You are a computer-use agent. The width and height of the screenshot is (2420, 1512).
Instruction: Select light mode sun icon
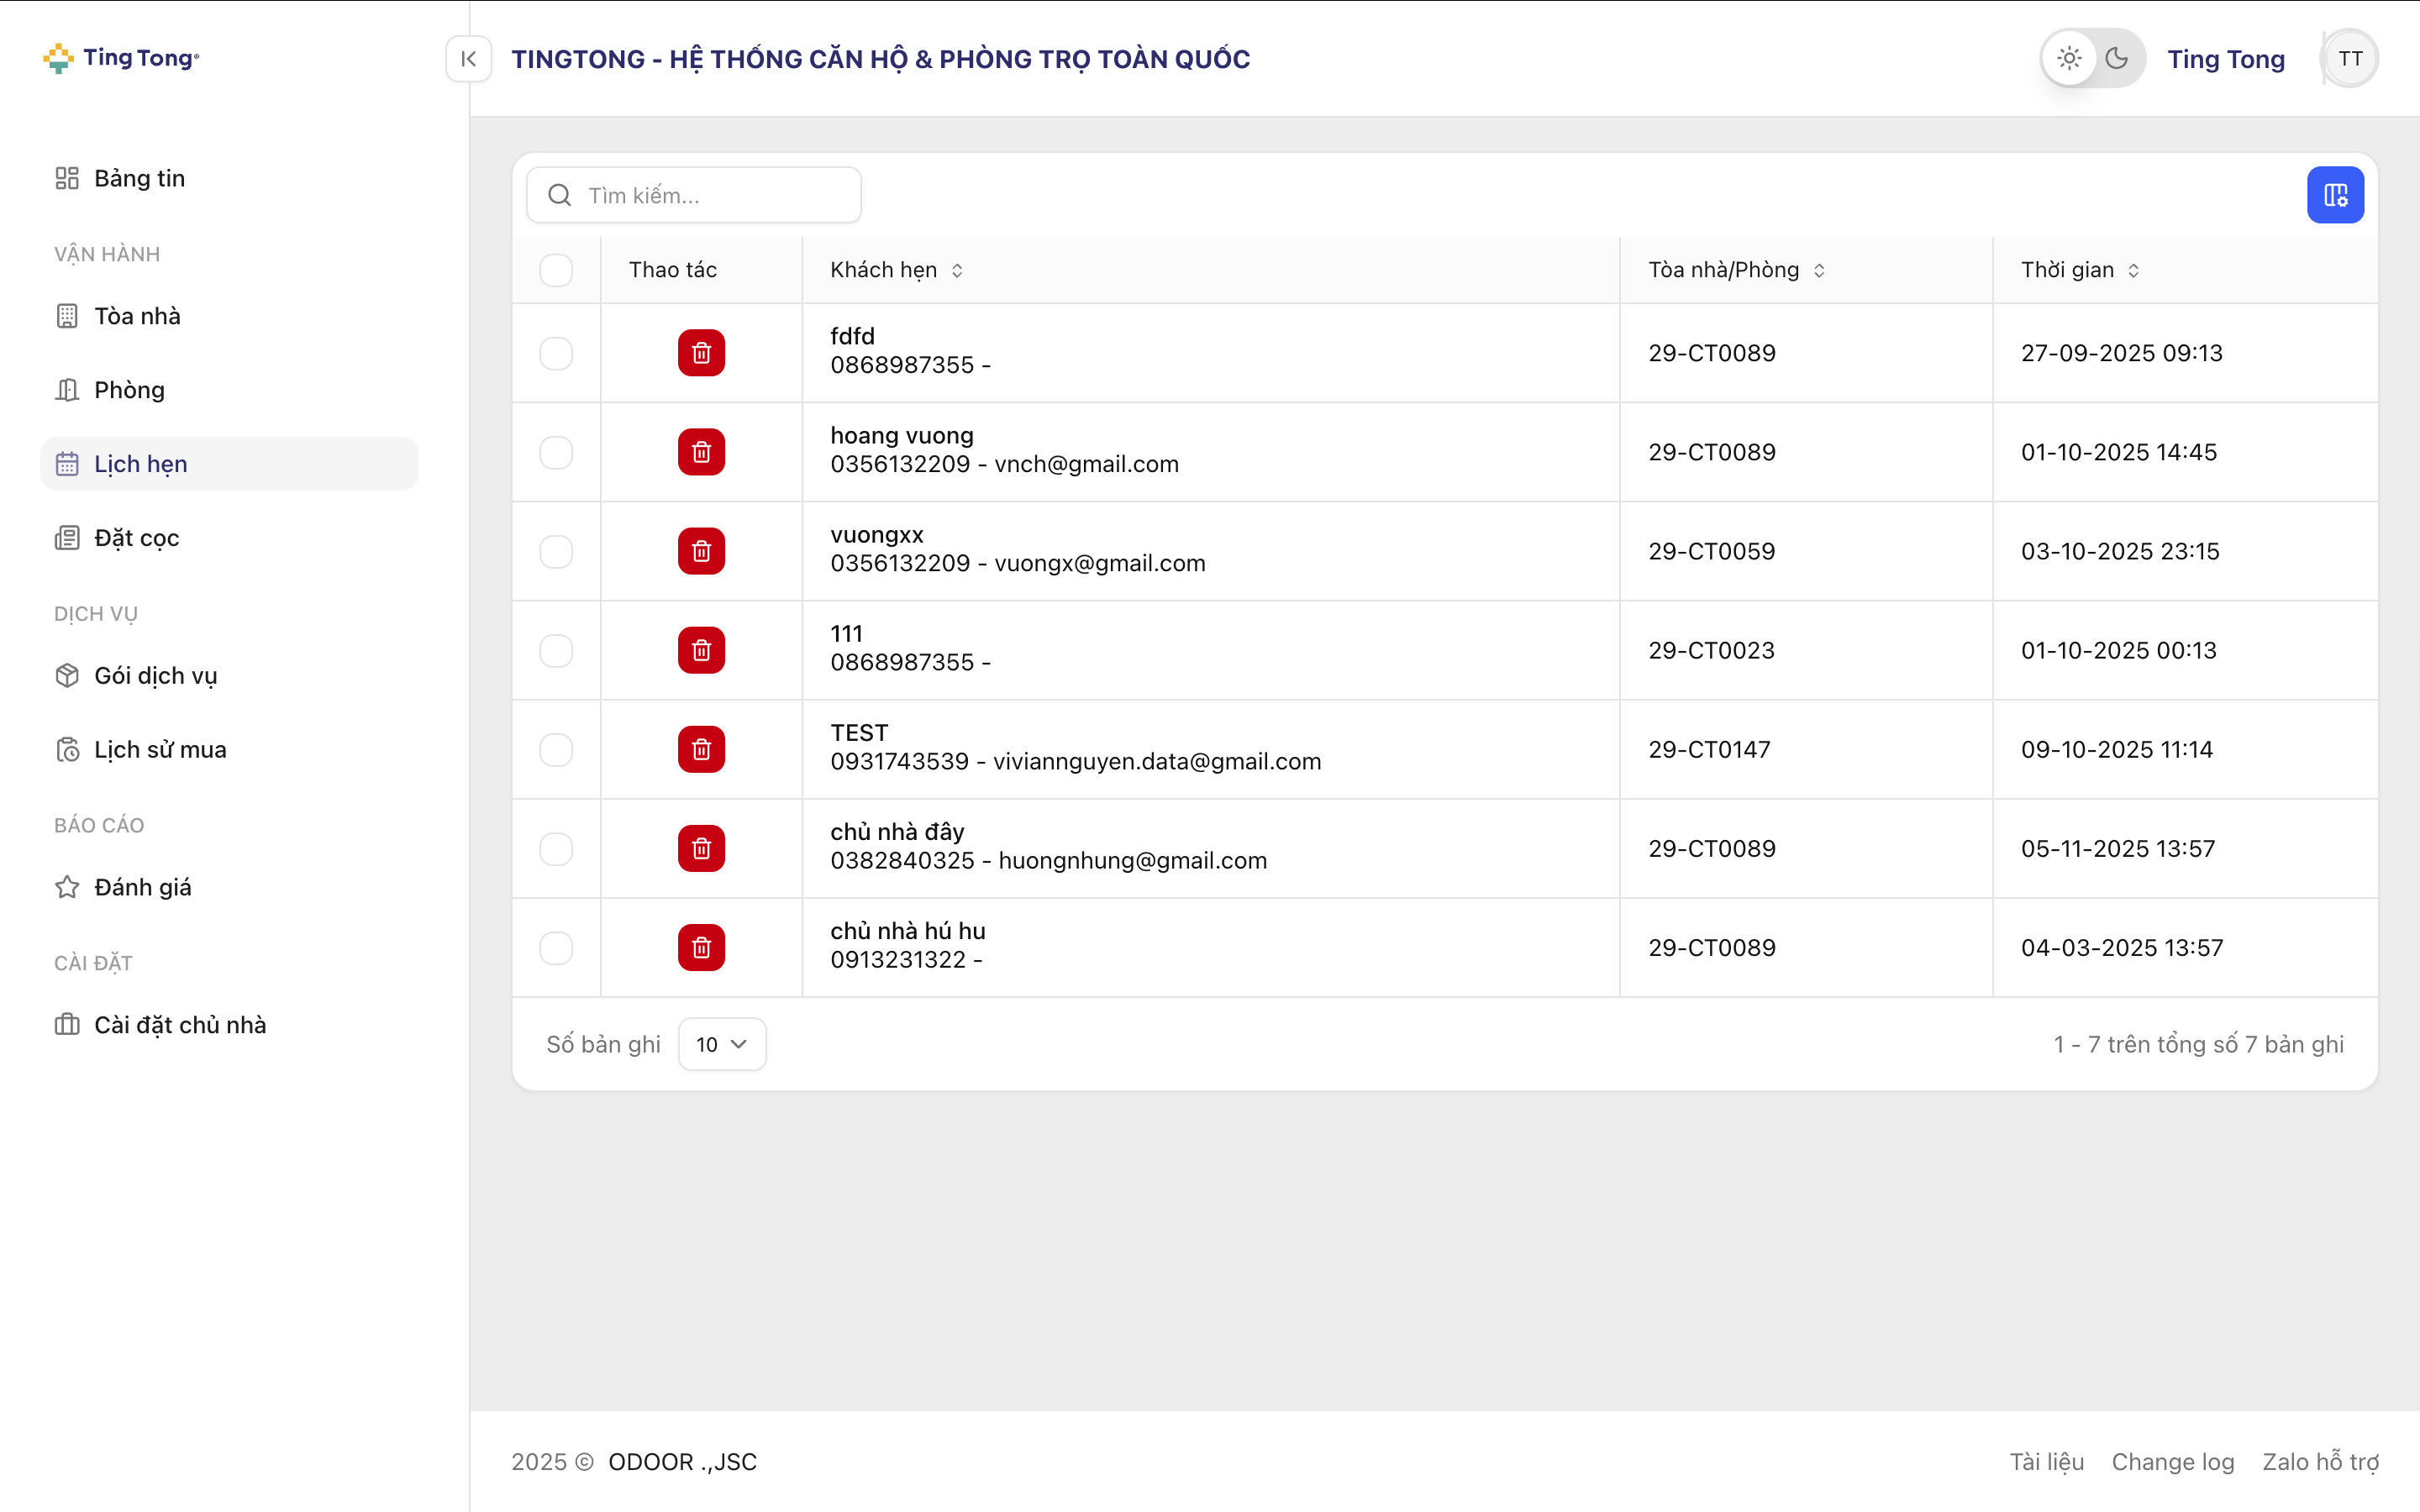coord(2069,59)
